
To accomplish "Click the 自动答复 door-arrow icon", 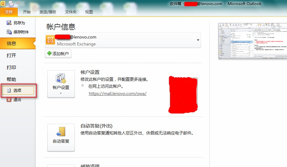I will click(61, 132).
